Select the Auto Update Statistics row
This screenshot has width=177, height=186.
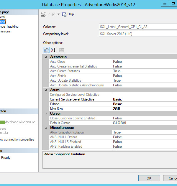113,80
